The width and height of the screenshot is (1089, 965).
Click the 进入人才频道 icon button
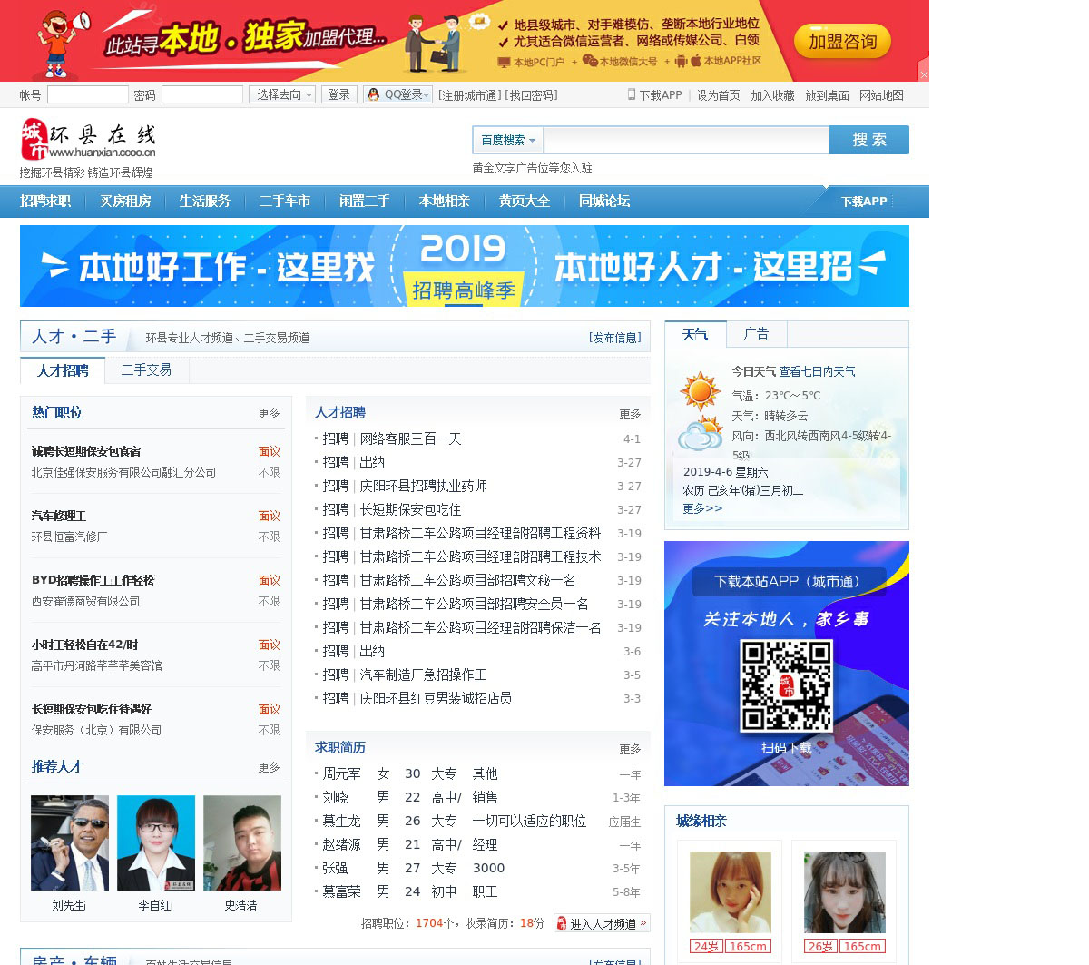[x=562, y=923]
